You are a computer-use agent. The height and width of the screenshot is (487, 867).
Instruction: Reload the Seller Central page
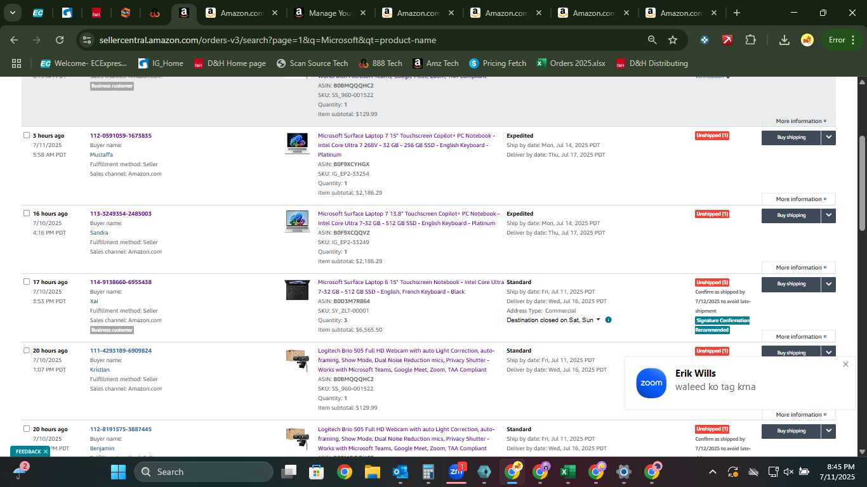[60, 40]
